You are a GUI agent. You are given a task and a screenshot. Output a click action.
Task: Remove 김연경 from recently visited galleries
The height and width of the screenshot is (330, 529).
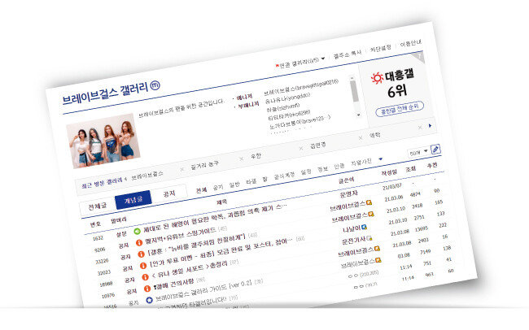click(x=361, y=138)
